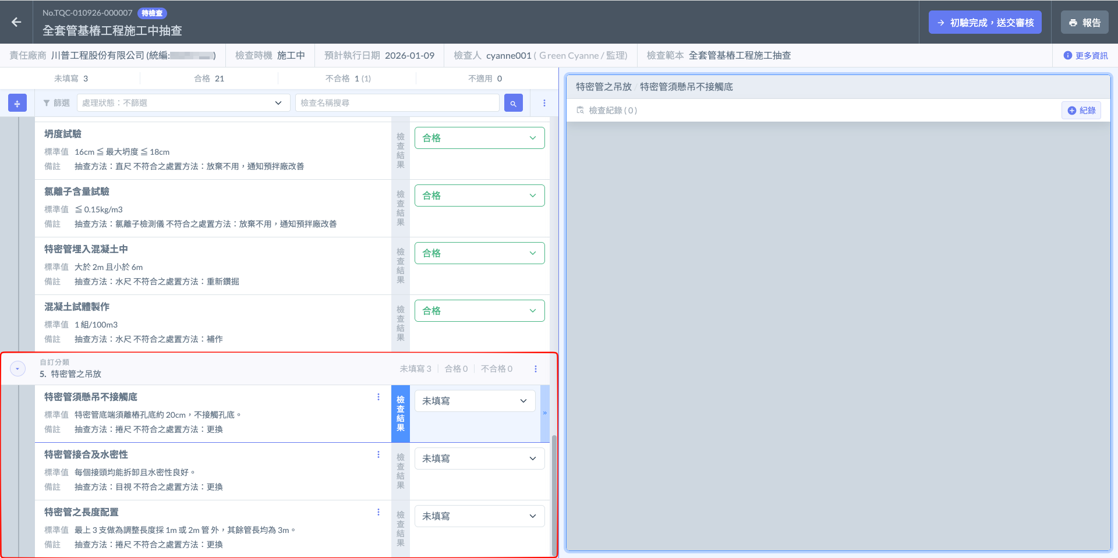Click 初驗完成，送交審核 button

985,23
